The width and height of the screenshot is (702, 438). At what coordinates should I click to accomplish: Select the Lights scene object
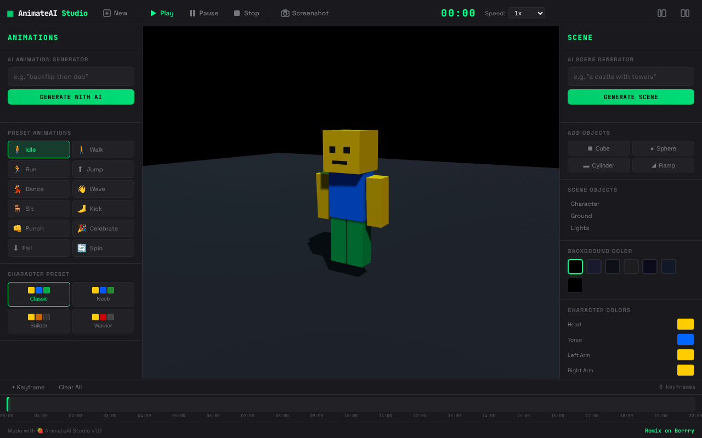580,228
